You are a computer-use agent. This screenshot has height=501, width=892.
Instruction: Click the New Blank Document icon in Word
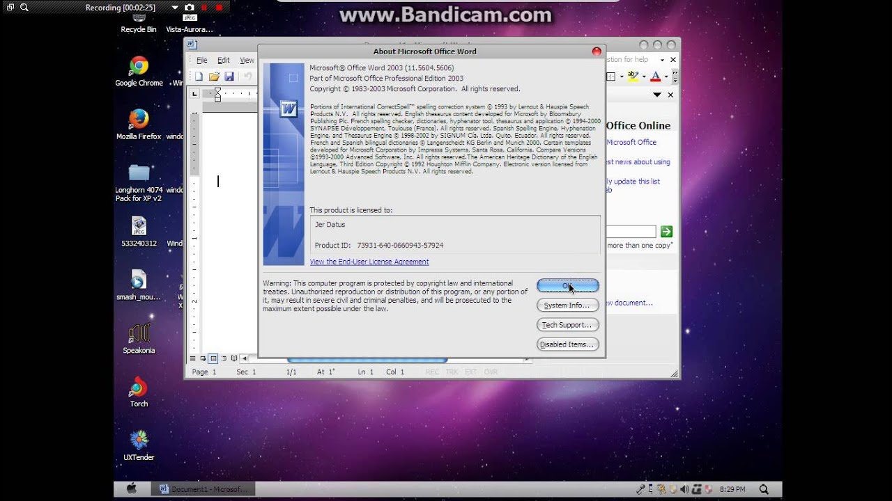coord(199,77)
